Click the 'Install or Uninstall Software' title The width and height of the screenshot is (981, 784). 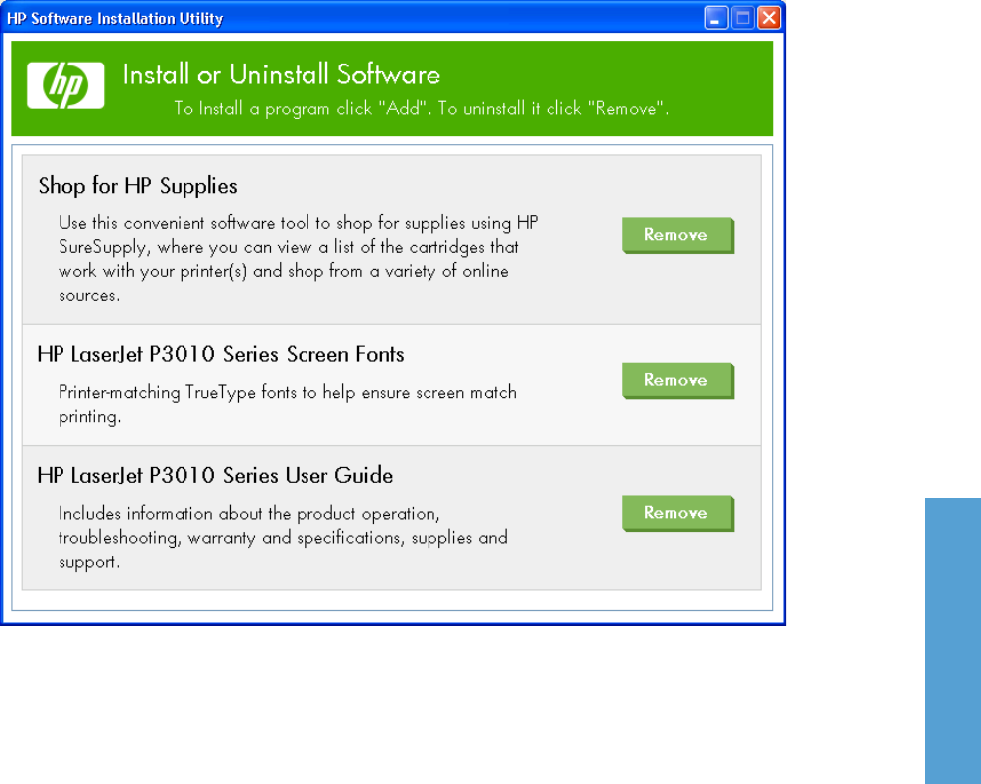(x=282, y=74)
